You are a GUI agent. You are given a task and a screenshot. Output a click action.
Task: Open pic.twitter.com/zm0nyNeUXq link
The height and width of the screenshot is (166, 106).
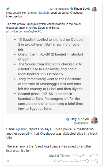pos(24,31)
